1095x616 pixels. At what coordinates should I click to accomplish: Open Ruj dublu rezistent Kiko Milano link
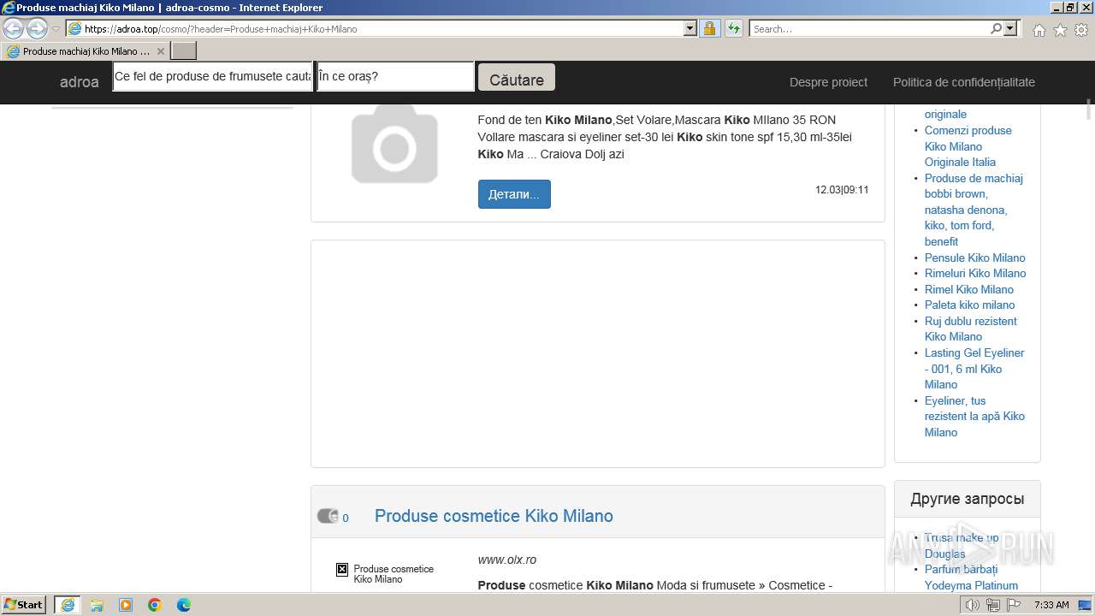(x=970, y=329)
